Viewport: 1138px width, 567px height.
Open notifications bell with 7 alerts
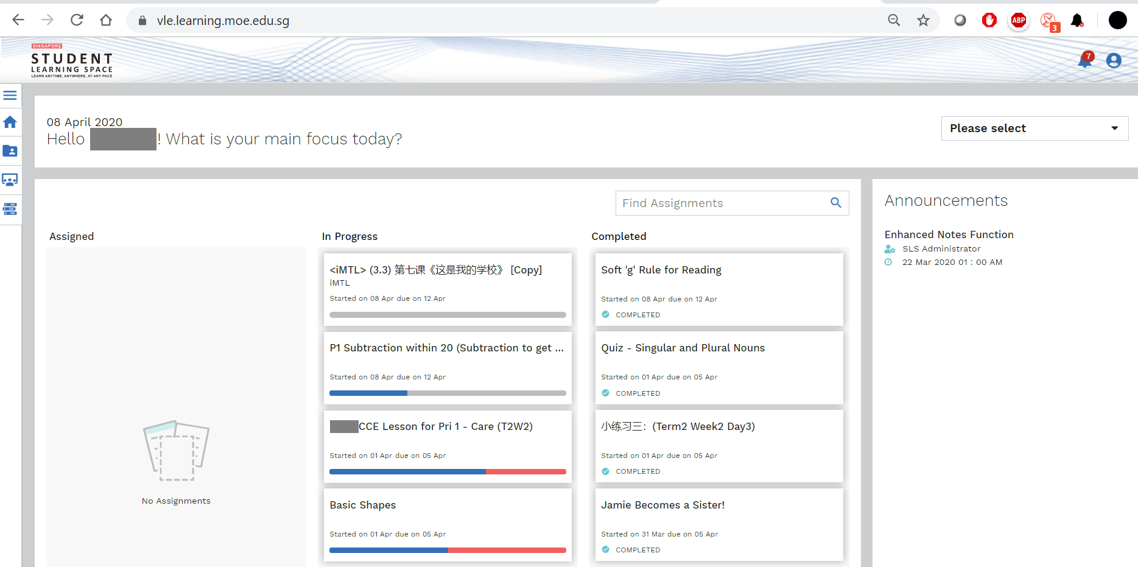point(1085,60)
